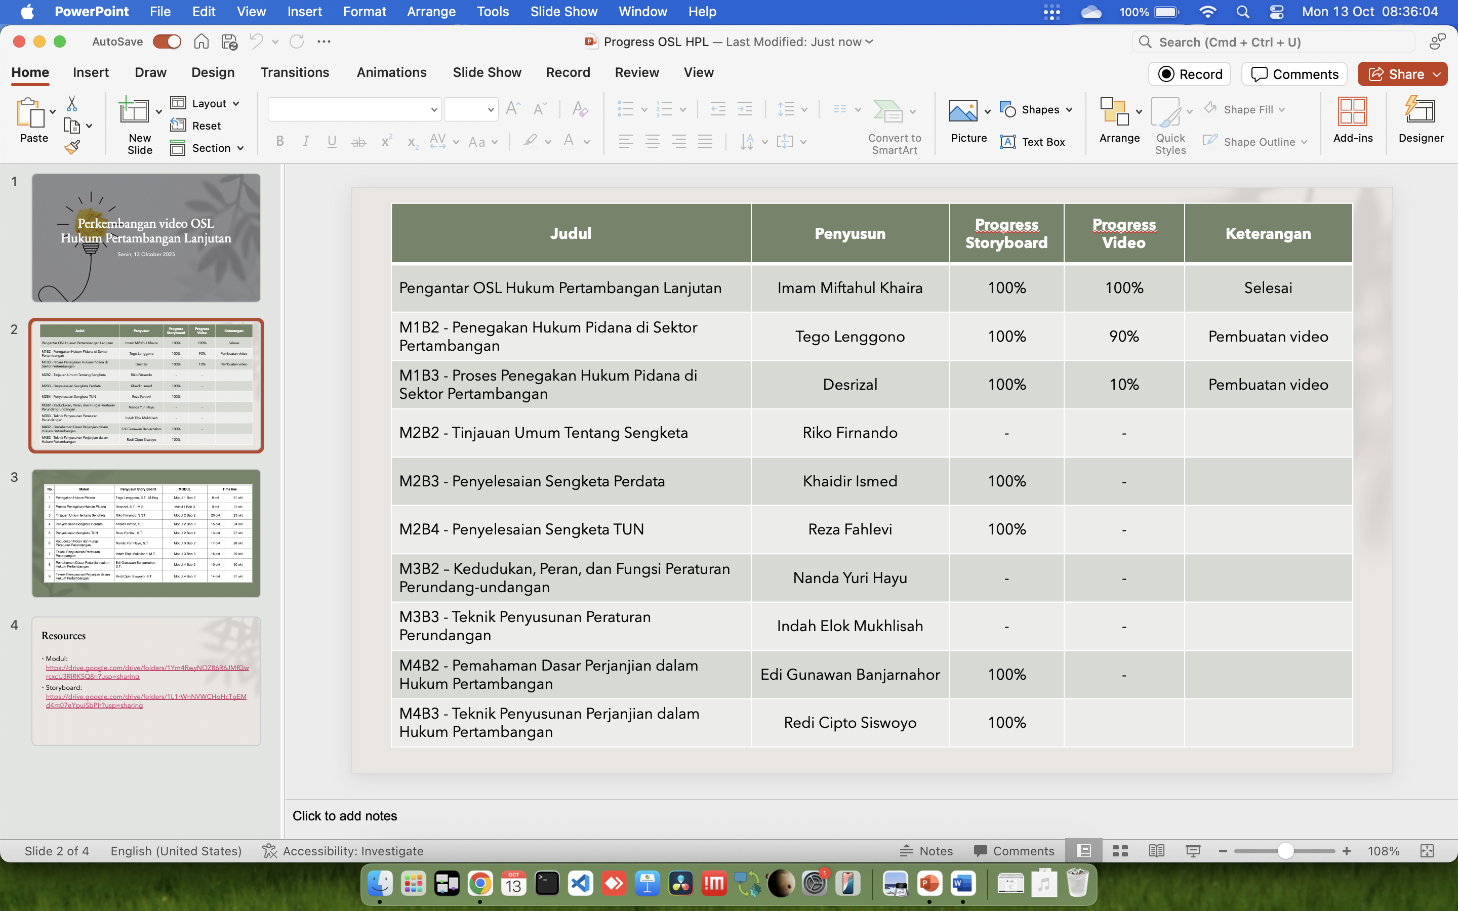Open the Arrange menu in menu bar
This screenshot has height=911, width=1458.
point(431,12)
